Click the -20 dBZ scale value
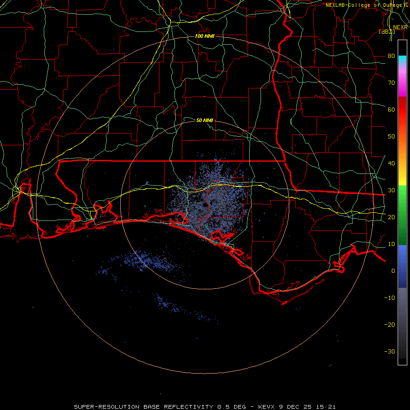 pyautogui.click(x=389, y=324)
